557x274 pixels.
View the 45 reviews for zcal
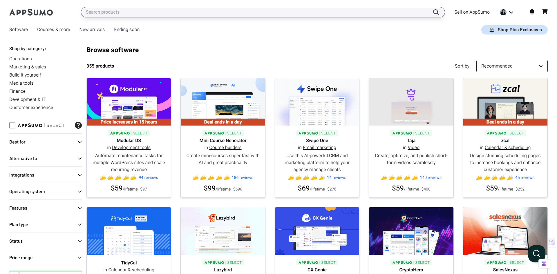(x=525, y=178)
